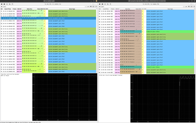Click the traffic load plot in CubeNode window

point(163,98)
